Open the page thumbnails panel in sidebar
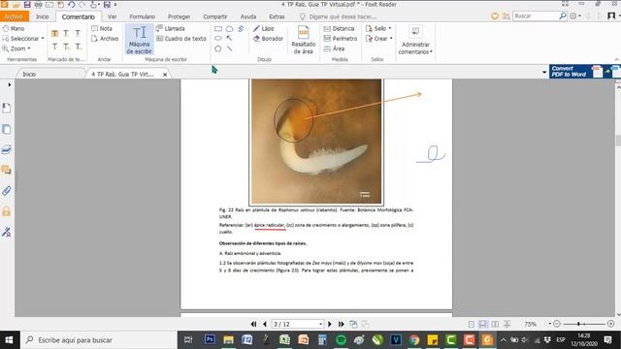The width and height of the screenshot is (621, 349). coord(7,129)
